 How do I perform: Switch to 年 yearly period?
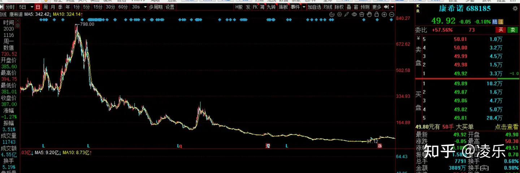68,7
